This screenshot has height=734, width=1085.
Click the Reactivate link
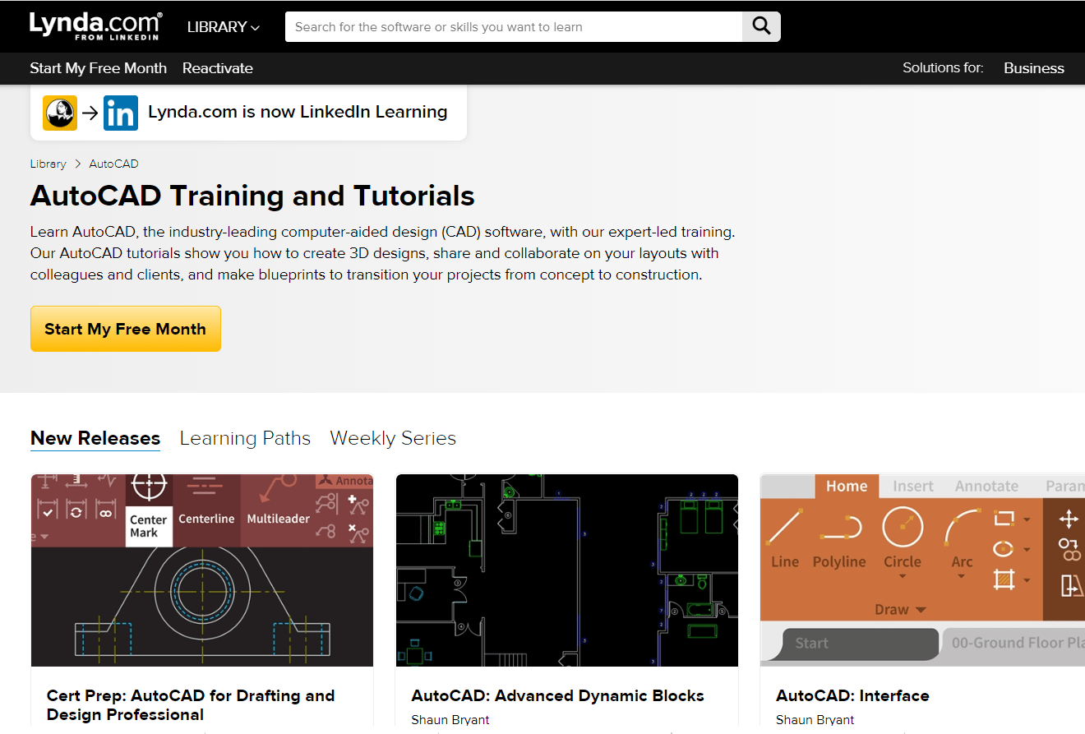(x=218, y=68)
